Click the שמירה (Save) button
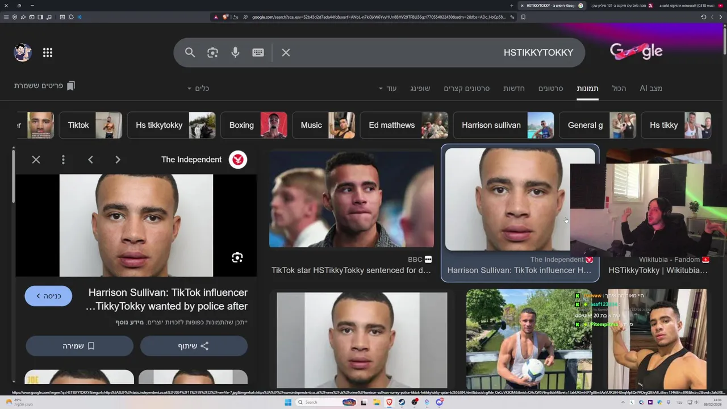Screen dimensions: 727x409 coord(79,346)
